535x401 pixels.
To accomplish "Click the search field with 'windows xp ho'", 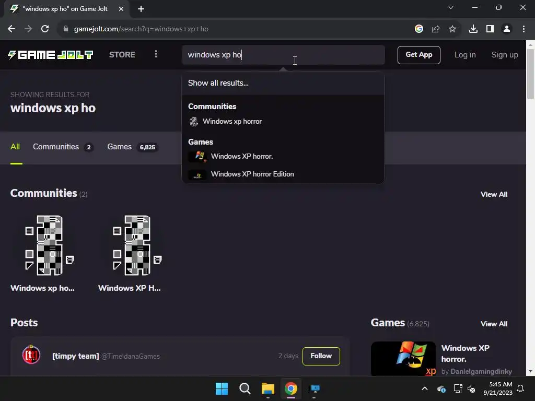I will (x=283, y=55).
